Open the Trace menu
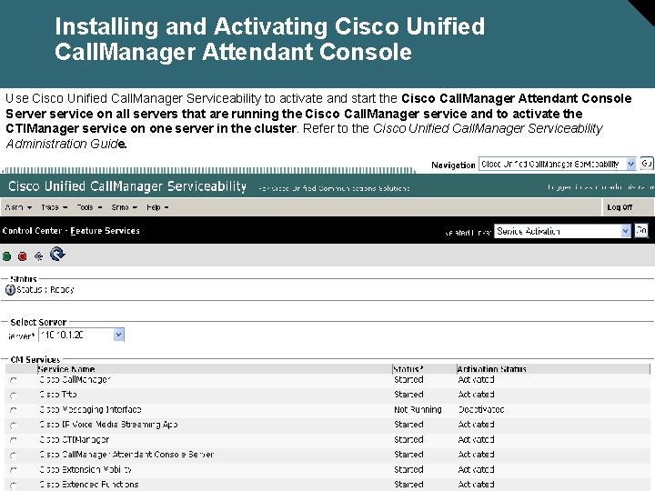 click(55, 207)
